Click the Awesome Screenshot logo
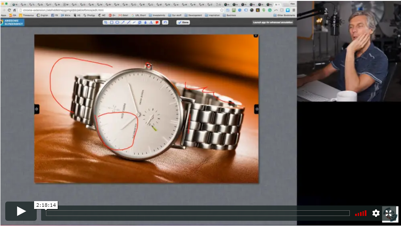The height and width of the screenshot is (226, 401). 12,22
